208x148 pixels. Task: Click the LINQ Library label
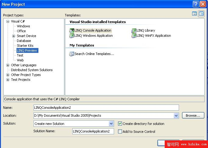pos(146,30)
